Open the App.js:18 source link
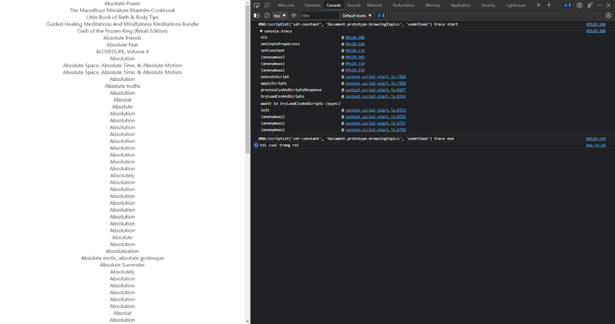 pyautogui.click(x=595, y=145)
